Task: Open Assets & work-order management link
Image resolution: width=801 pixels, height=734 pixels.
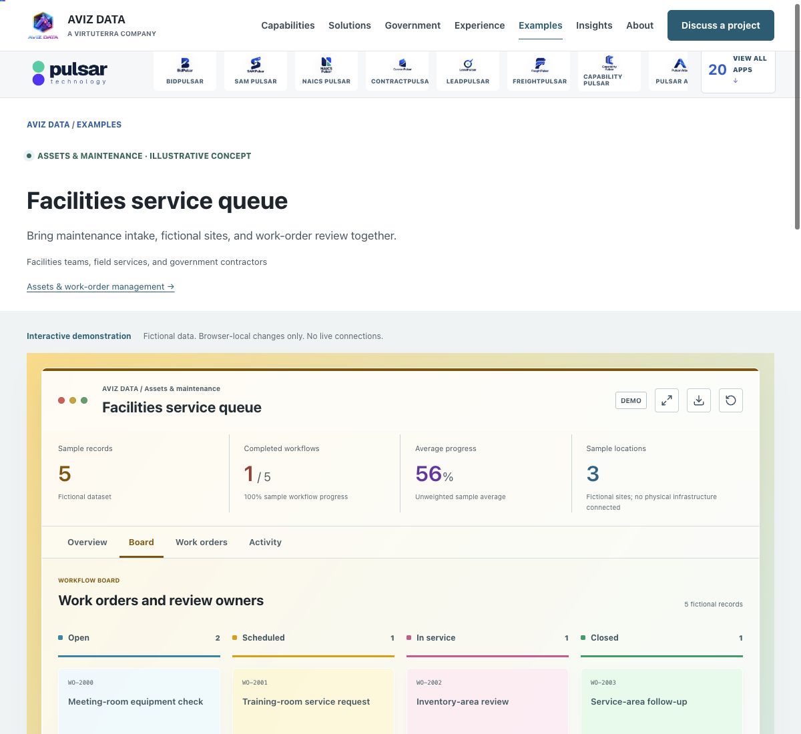Action: point(101,286)
